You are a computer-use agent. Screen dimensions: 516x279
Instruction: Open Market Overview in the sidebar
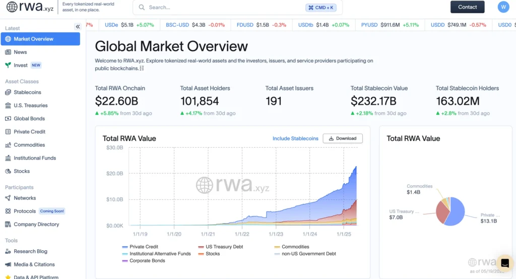pyautogui.click(x=40, y=39)
